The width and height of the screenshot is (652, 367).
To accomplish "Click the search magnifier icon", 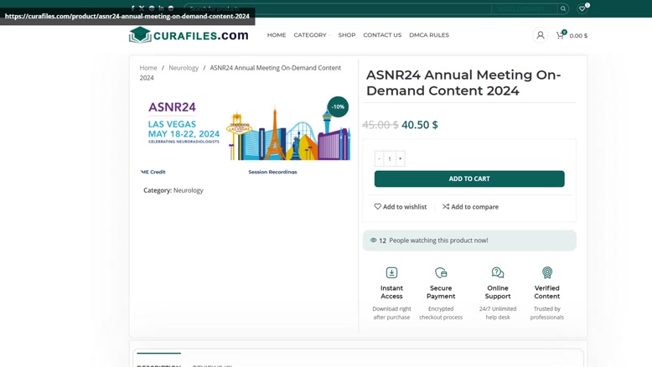I will [x=563, y=8].
